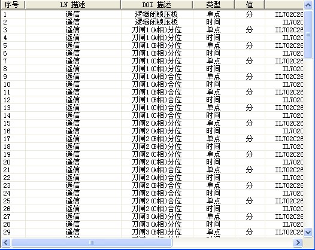Click the vertical scrollbar thumb
The width and height of the screenshot is (315, 250).
pyautogui.click(x=308, y=35)
